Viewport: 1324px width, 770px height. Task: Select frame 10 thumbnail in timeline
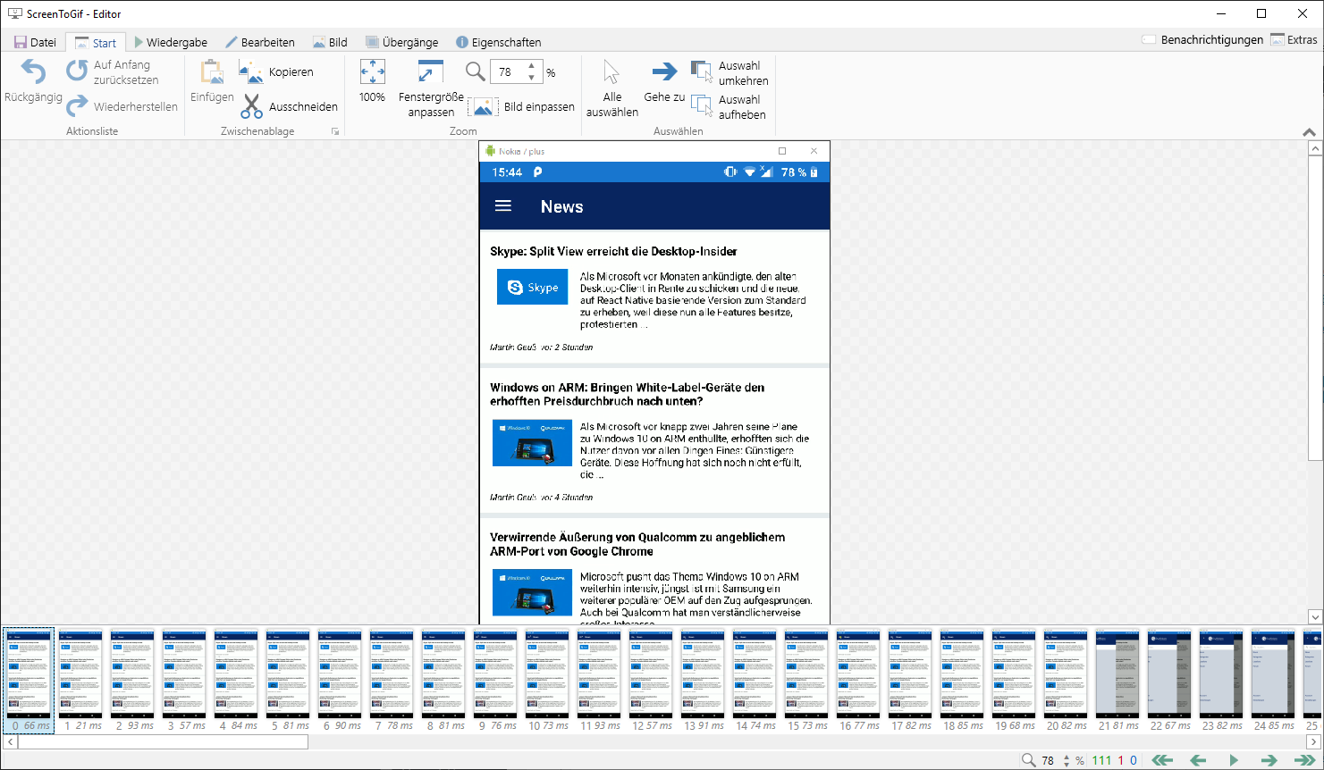(547, 674)
